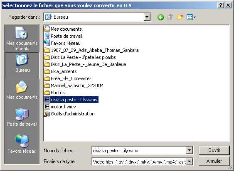234x171 pixels.
Task: Open Mes documents récents in sidebar
Action: tap(22, 39)
